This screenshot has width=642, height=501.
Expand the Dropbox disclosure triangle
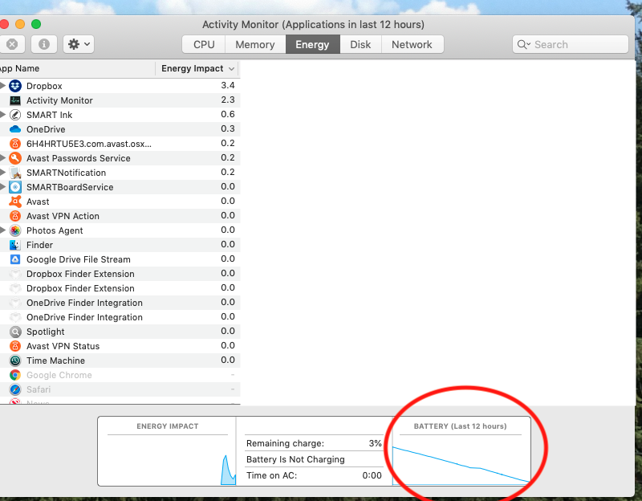click(x=3, y=86)
